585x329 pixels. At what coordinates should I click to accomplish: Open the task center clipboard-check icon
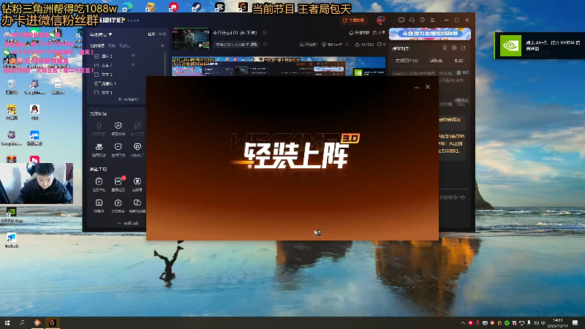click(99, 181)
